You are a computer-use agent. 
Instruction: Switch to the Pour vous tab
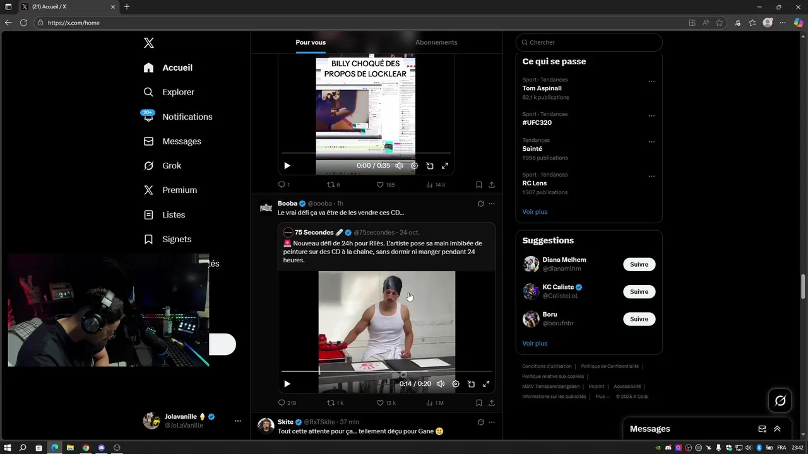[311, 42]
